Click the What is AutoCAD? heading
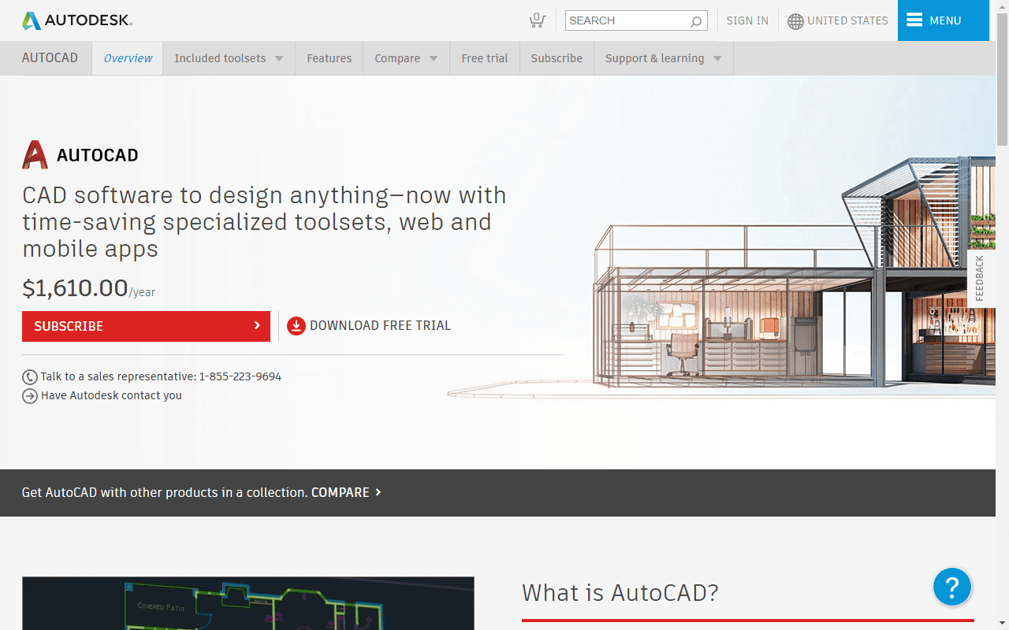Image resolution: width=1009 pixels, height=630 pixels. [620, 592]
